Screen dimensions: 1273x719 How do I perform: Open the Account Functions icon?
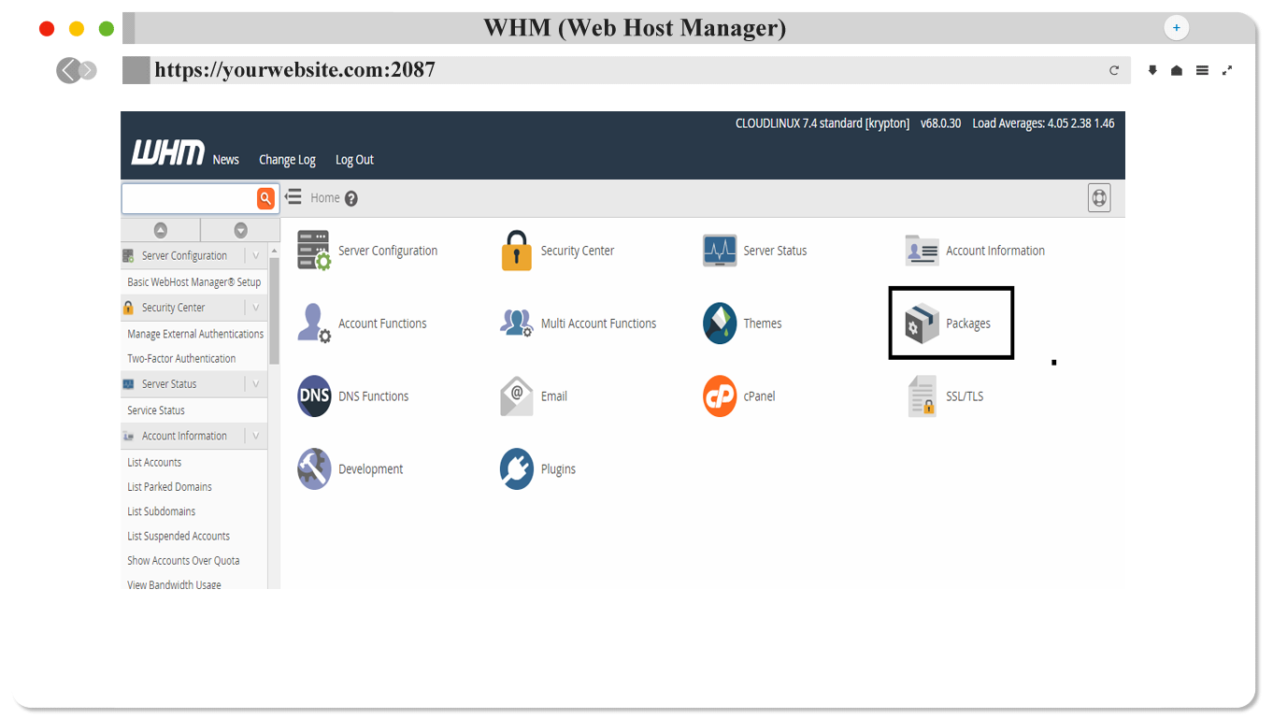pyautogui.click(x=314, y=324)
